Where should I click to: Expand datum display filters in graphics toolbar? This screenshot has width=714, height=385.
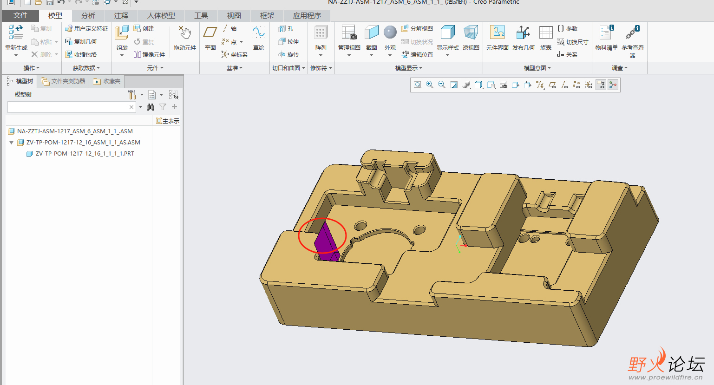[540, 85]
